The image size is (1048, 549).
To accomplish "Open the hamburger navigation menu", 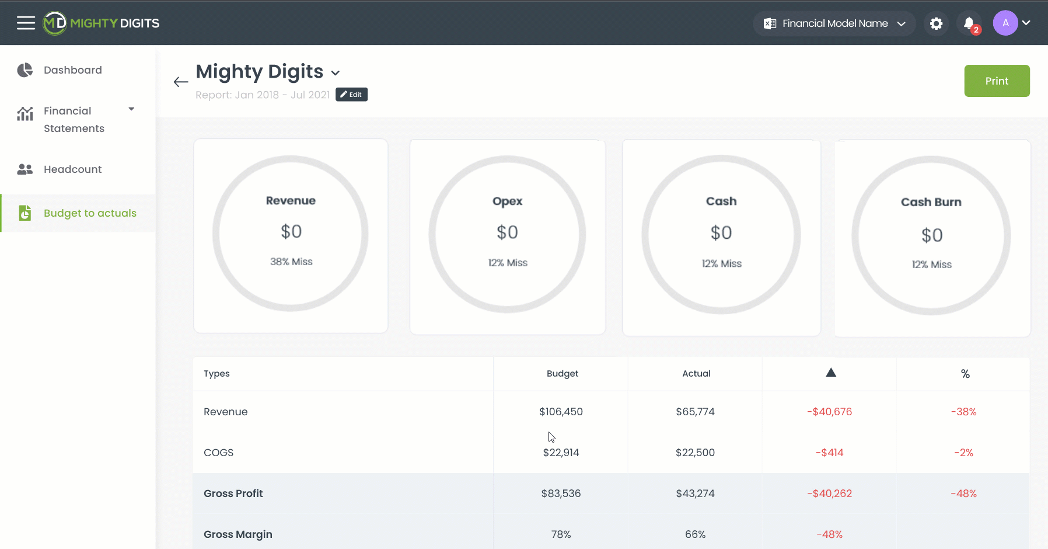I will (x=26, y=23).
